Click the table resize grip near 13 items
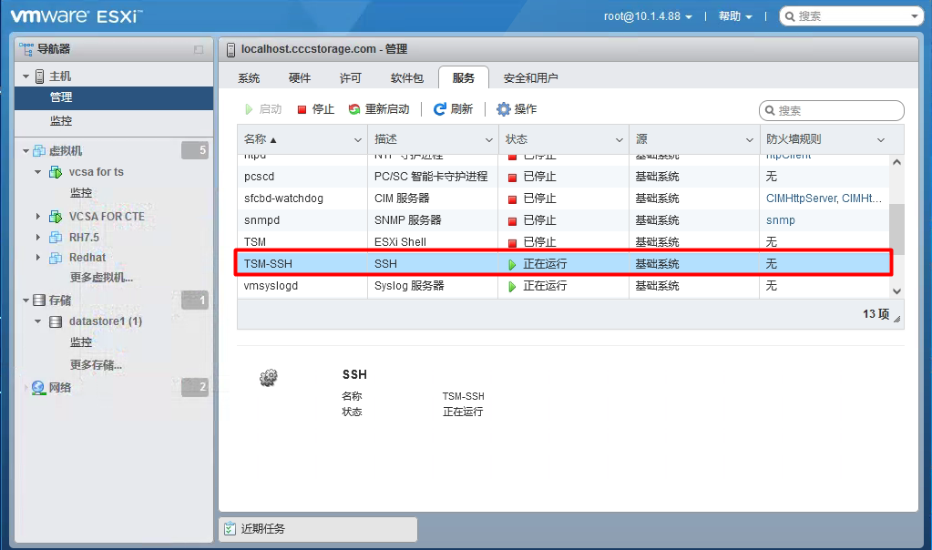Image resolution: width=932 pixels, height=550 pixels. pyautogui.click(x=897, y=319)
